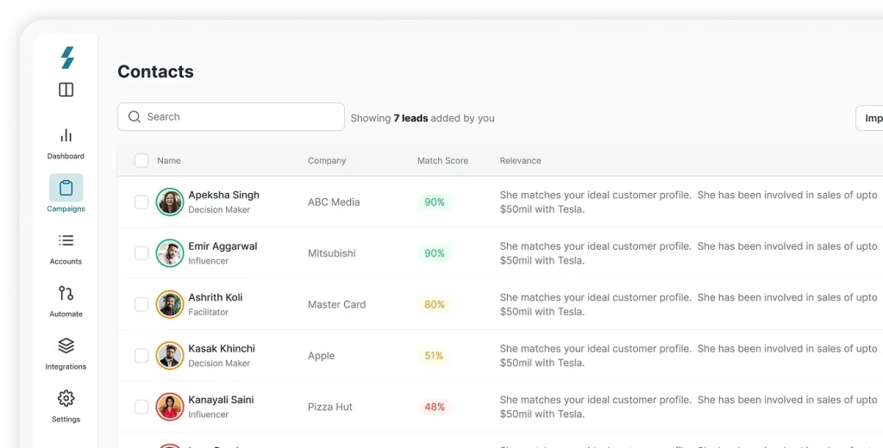Toggle the sidebar panel layout icon
883x448 pixels.
coord(66,90)
